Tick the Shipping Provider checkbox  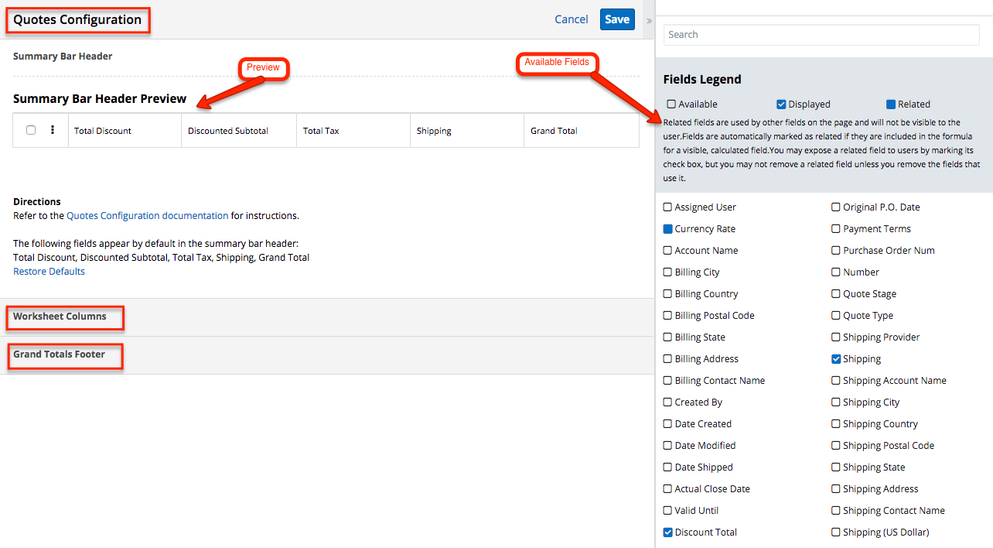[836, 337]
